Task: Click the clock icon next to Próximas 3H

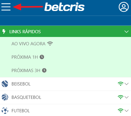Action: point(44,70)
